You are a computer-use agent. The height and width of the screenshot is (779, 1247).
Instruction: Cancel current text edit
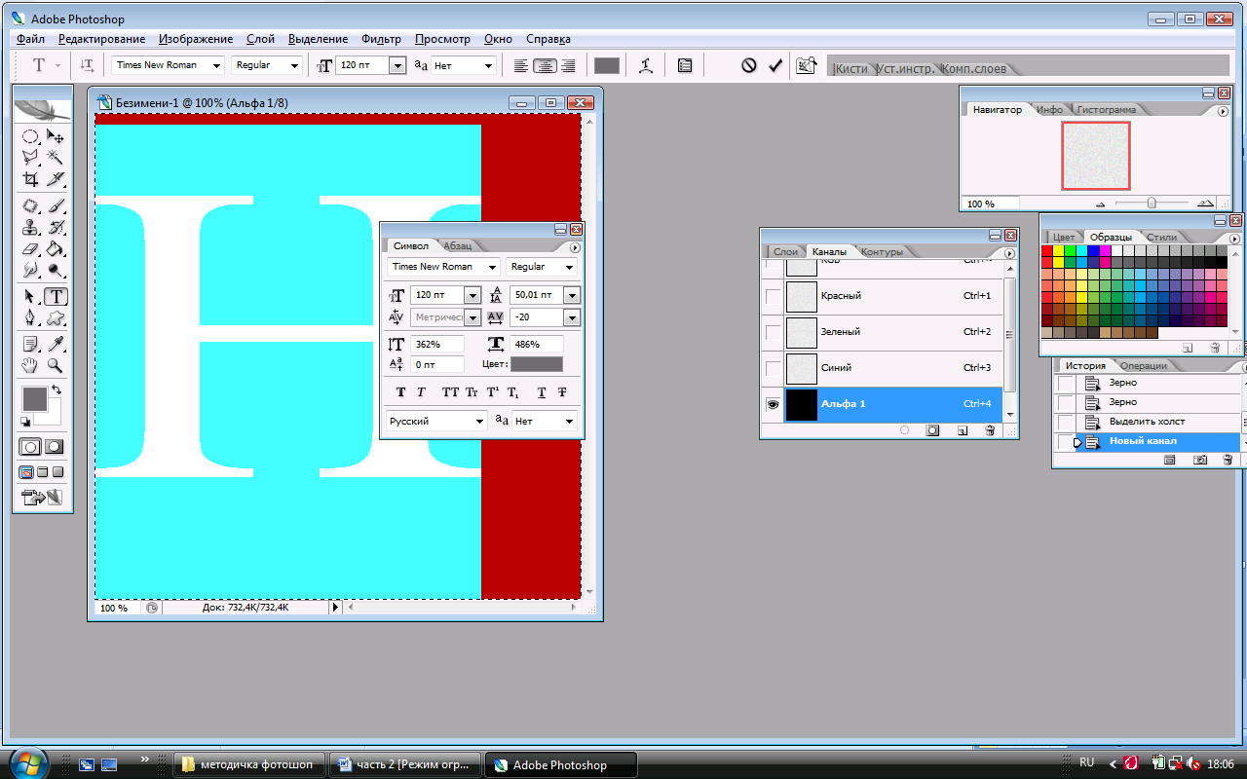click(x=748, y=65)
